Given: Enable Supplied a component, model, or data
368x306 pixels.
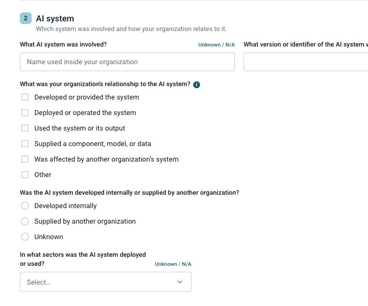Looking at the screenshot, I should click(25, 143).
